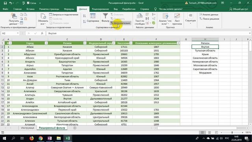Add a new sheet with plus icon
The height and width of the screenshot is (142, 252).
[x=75, y=128]
